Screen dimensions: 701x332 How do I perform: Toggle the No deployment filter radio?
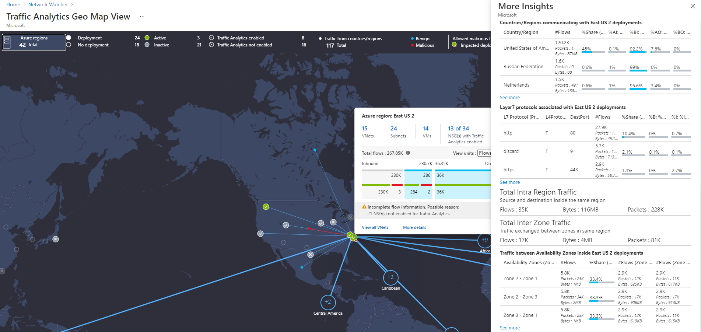point(69,45)
